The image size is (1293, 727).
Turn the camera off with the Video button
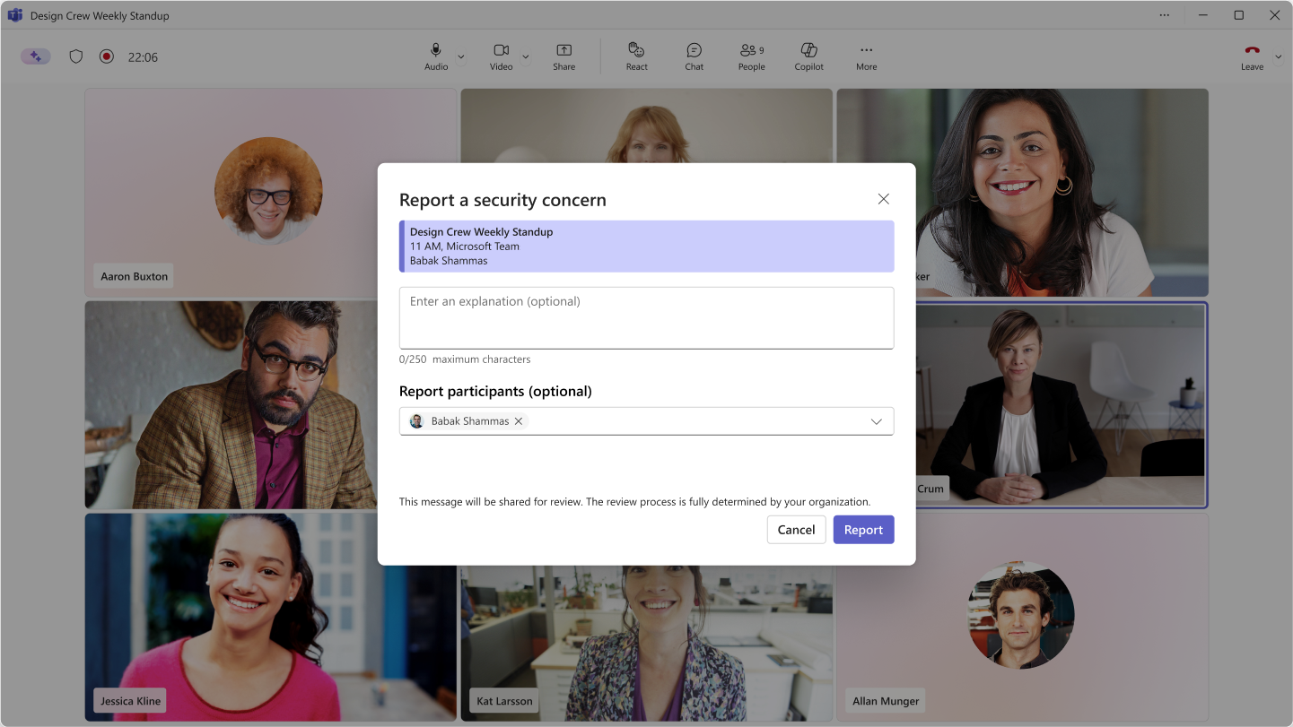(x=501, y=56)
